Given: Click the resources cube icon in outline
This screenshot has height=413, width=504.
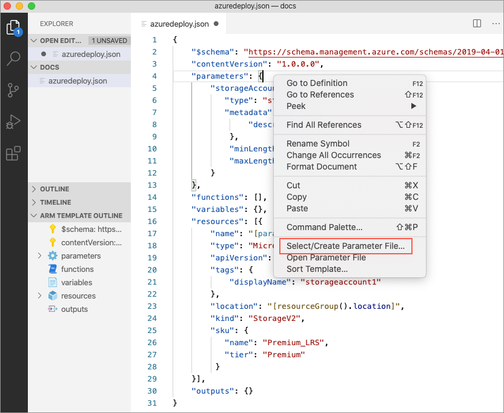Looking at the screenshot, I should click(53, 296).
